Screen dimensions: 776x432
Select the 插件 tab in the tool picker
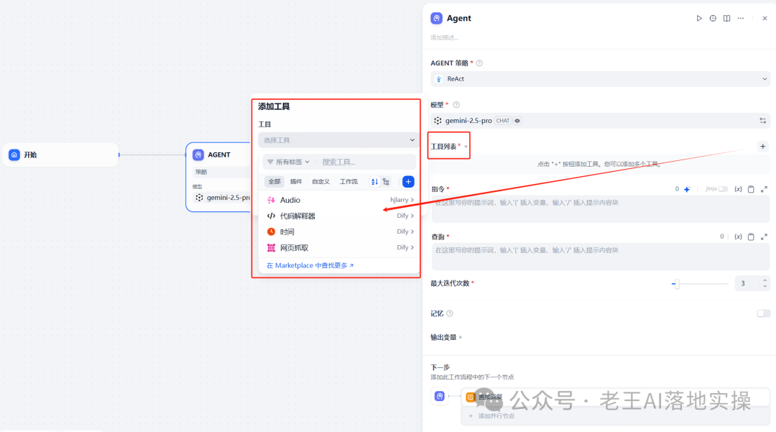296,182
